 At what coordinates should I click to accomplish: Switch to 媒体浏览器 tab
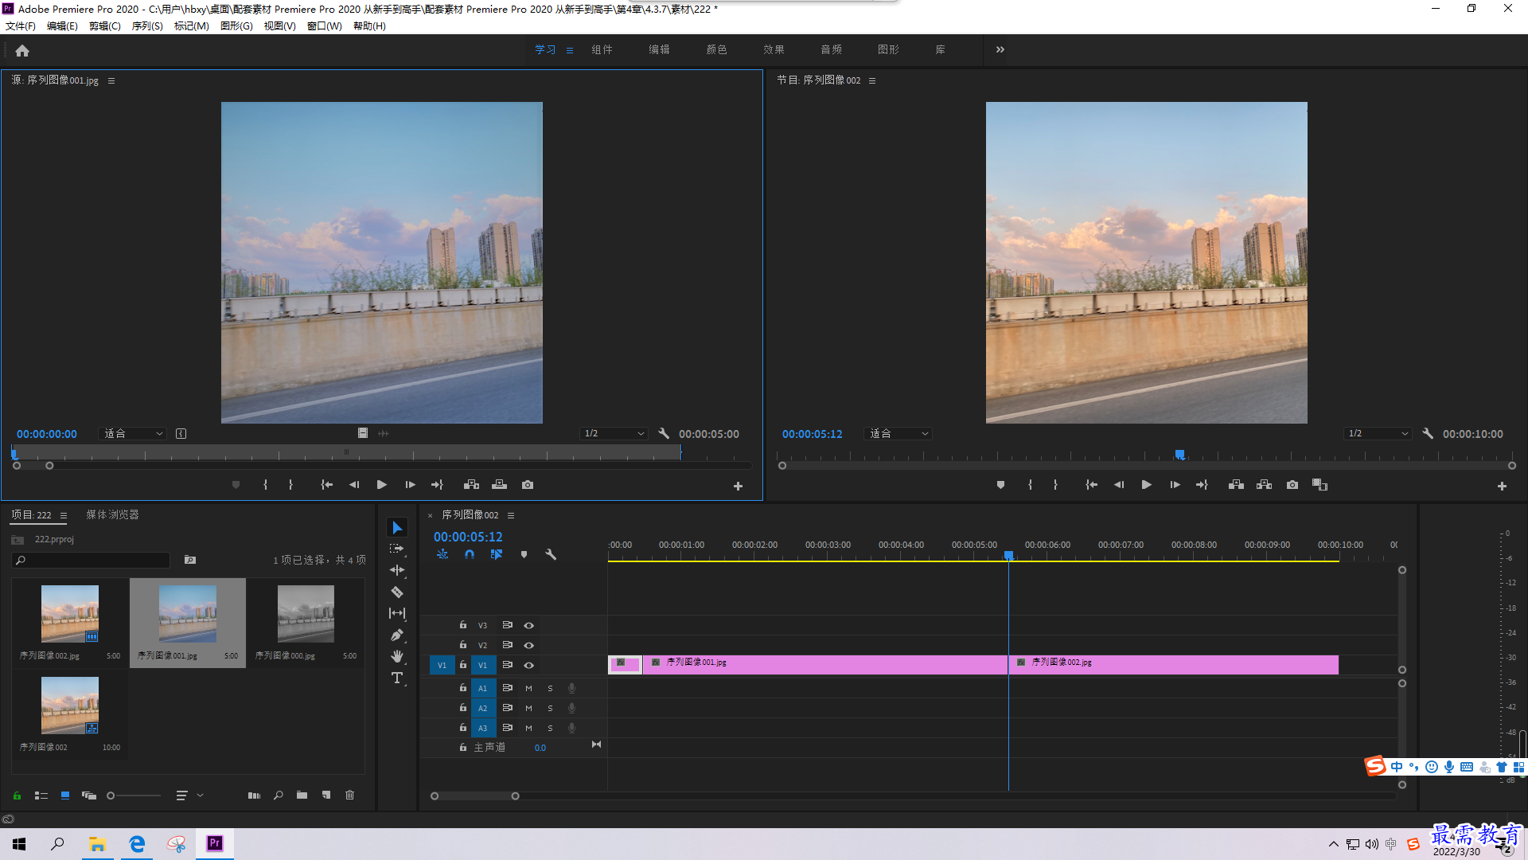(112, 515)
